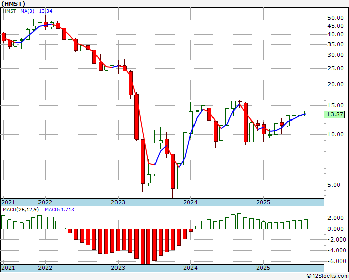Click 2025 on the price chart timeline
This screenshot has width=349, height=280.
coord(263,202)
